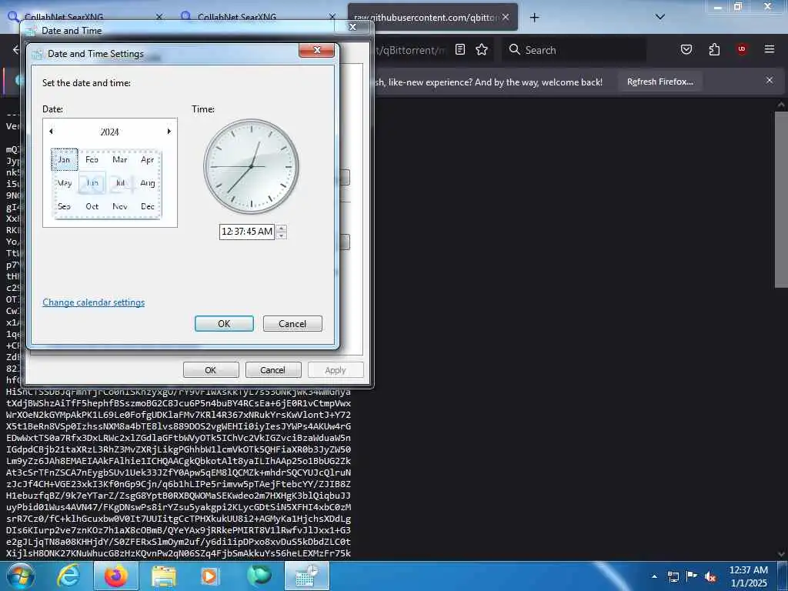The width and height of the screenshot is (788, 591).
Task: Switch to second CollabNet SearXNG tab
Action: 237,18
